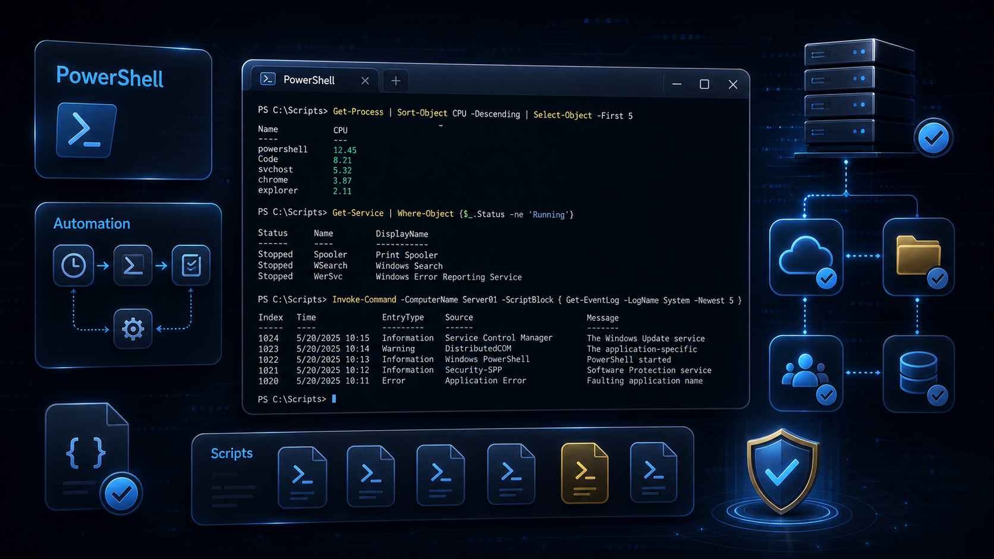Viewport: 994px width, 559px height.
Task: Click Windows Error Reporting Service text
Action: coord(449,277)
